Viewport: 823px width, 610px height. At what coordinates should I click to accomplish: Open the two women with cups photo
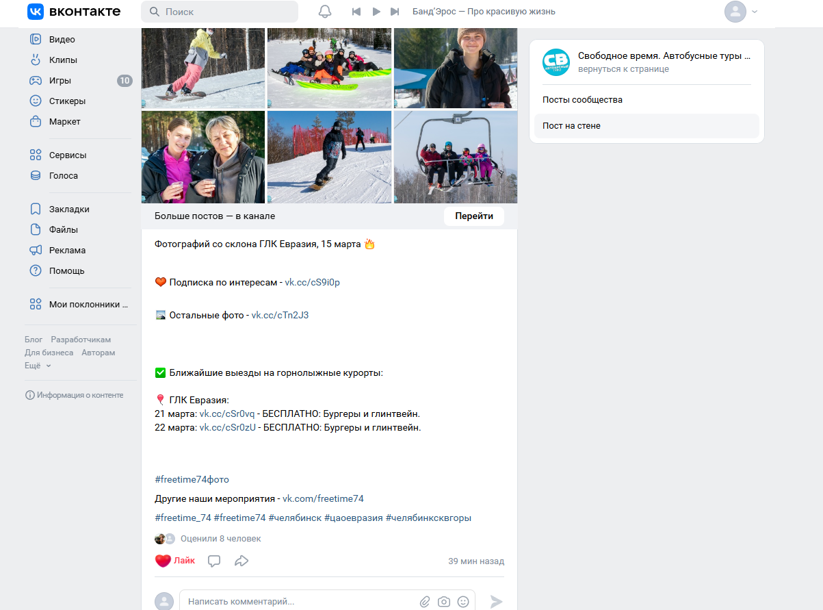tap(203, 157)
